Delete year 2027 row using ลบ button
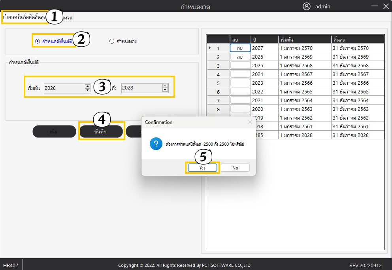The image size is (392, 270). [x=240, y=48]
